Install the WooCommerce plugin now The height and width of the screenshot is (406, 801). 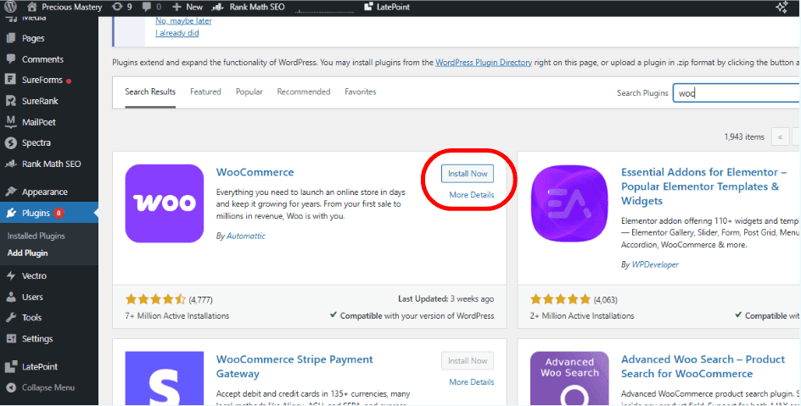[x=468, y=174]
